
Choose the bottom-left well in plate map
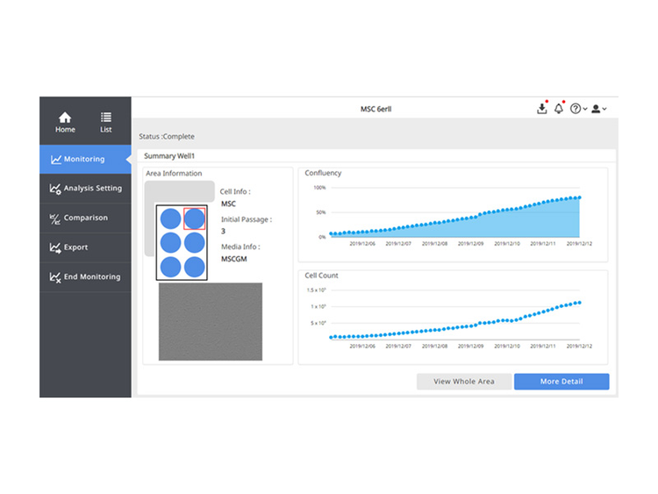coord(170,267)
